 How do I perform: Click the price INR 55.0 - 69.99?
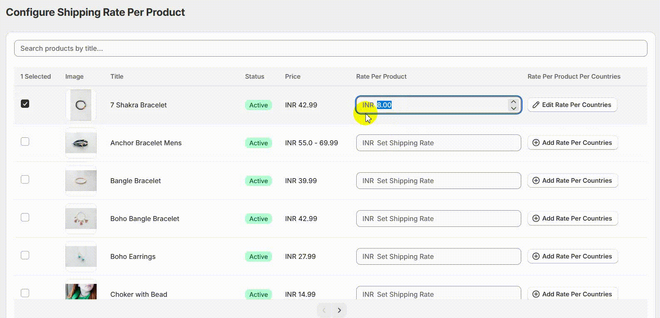pos(311,143)
